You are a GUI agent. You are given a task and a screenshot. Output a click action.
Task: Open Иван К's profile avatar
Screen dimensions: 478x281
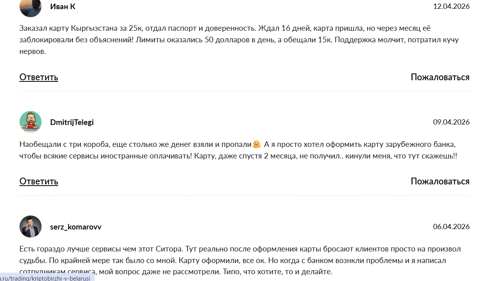click(x=30, y=7)
